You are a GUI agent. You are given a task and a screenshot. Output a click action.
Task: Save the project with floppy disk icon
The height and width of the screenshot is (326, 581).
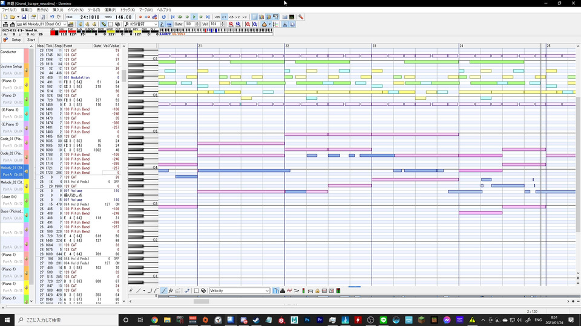tap(24, 17)
